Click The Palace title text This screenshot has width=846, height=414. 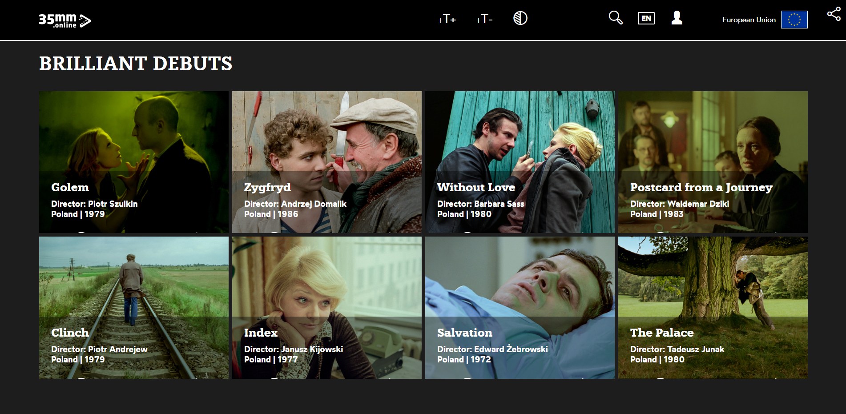[x=662, y=333]
